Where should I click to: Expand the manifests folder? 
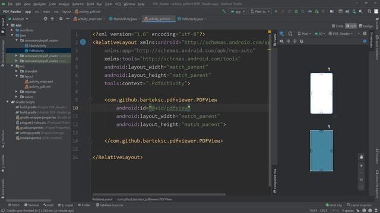(12, 30)
